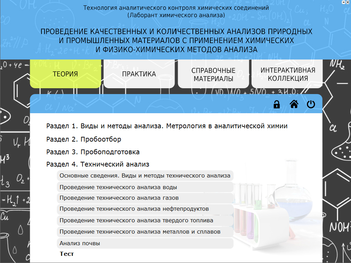
Task: Open технический анализ нефтепродуктов topic
Action: point(134,209)
